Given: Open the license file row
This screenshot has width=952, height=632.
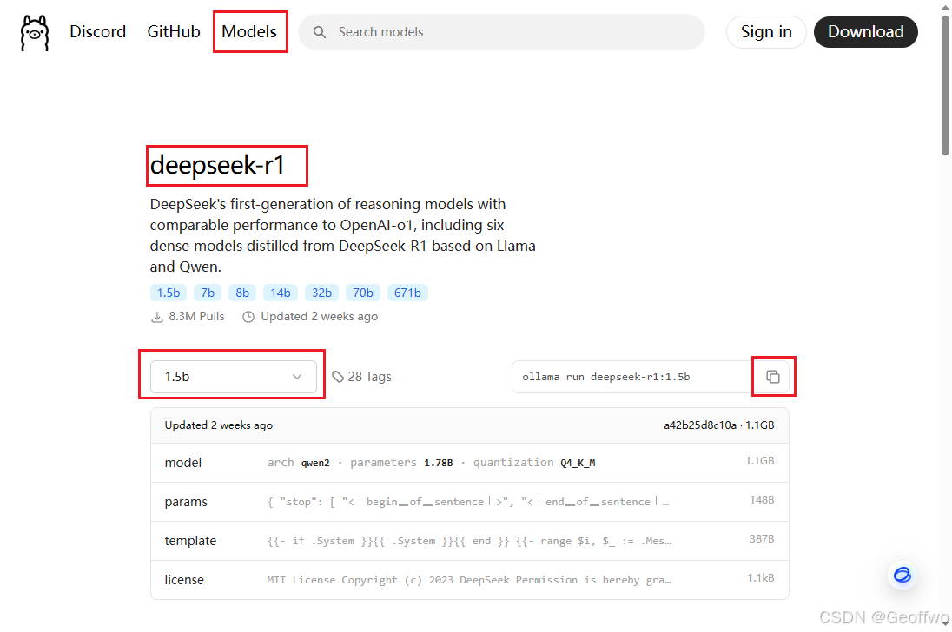Looking at the screenshot, I should 469,579.
